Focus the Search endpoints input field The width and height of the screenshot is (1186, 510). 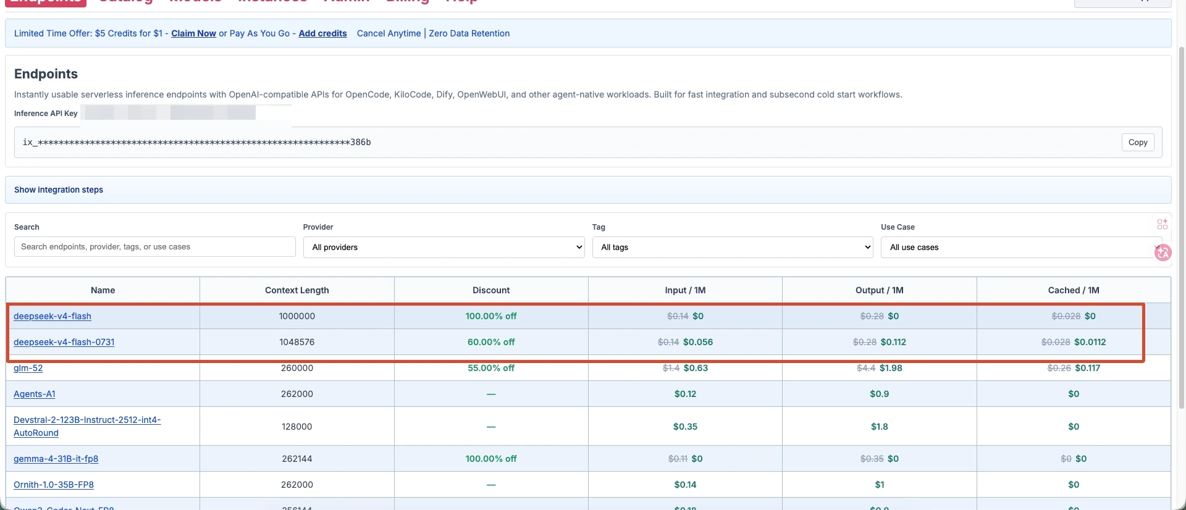154,247
